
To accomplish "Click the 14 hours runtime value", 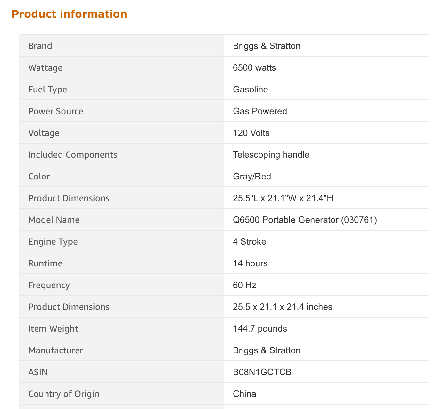I will (250, 263).
